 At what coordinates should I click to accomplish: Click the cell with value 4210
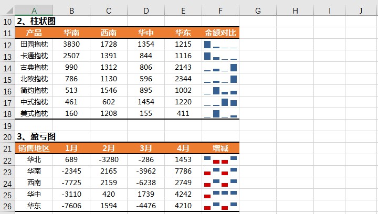pos(183,206)
